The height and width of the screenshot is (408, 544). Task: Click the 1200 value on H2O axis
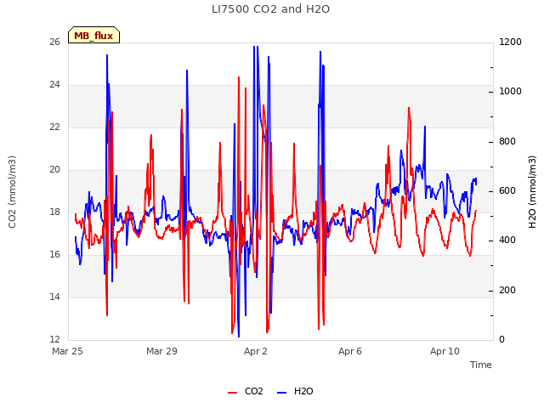[510, 42]
